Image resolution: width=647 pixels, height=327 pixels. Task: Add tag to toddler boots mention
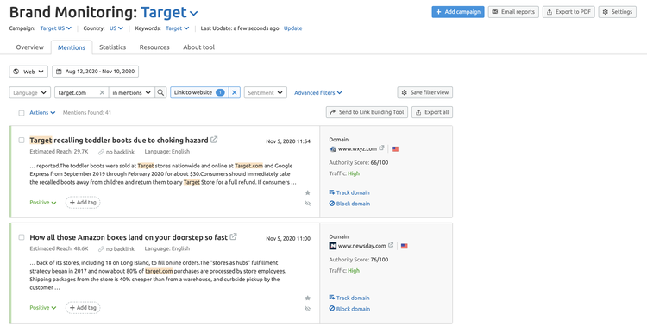click(x=83, y=203)
